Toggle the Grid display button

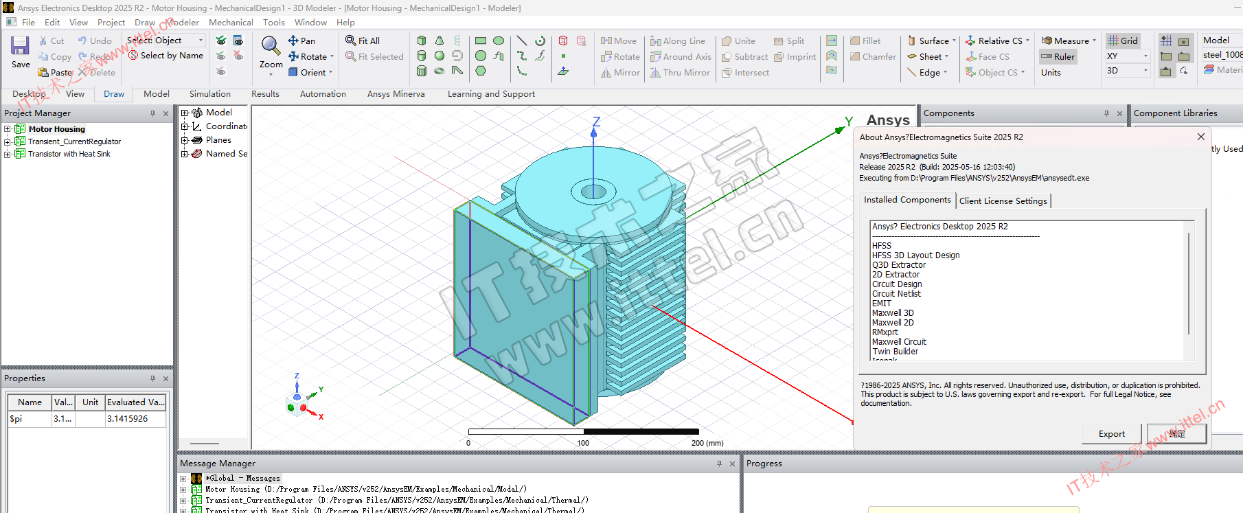tap(1123, 41)
